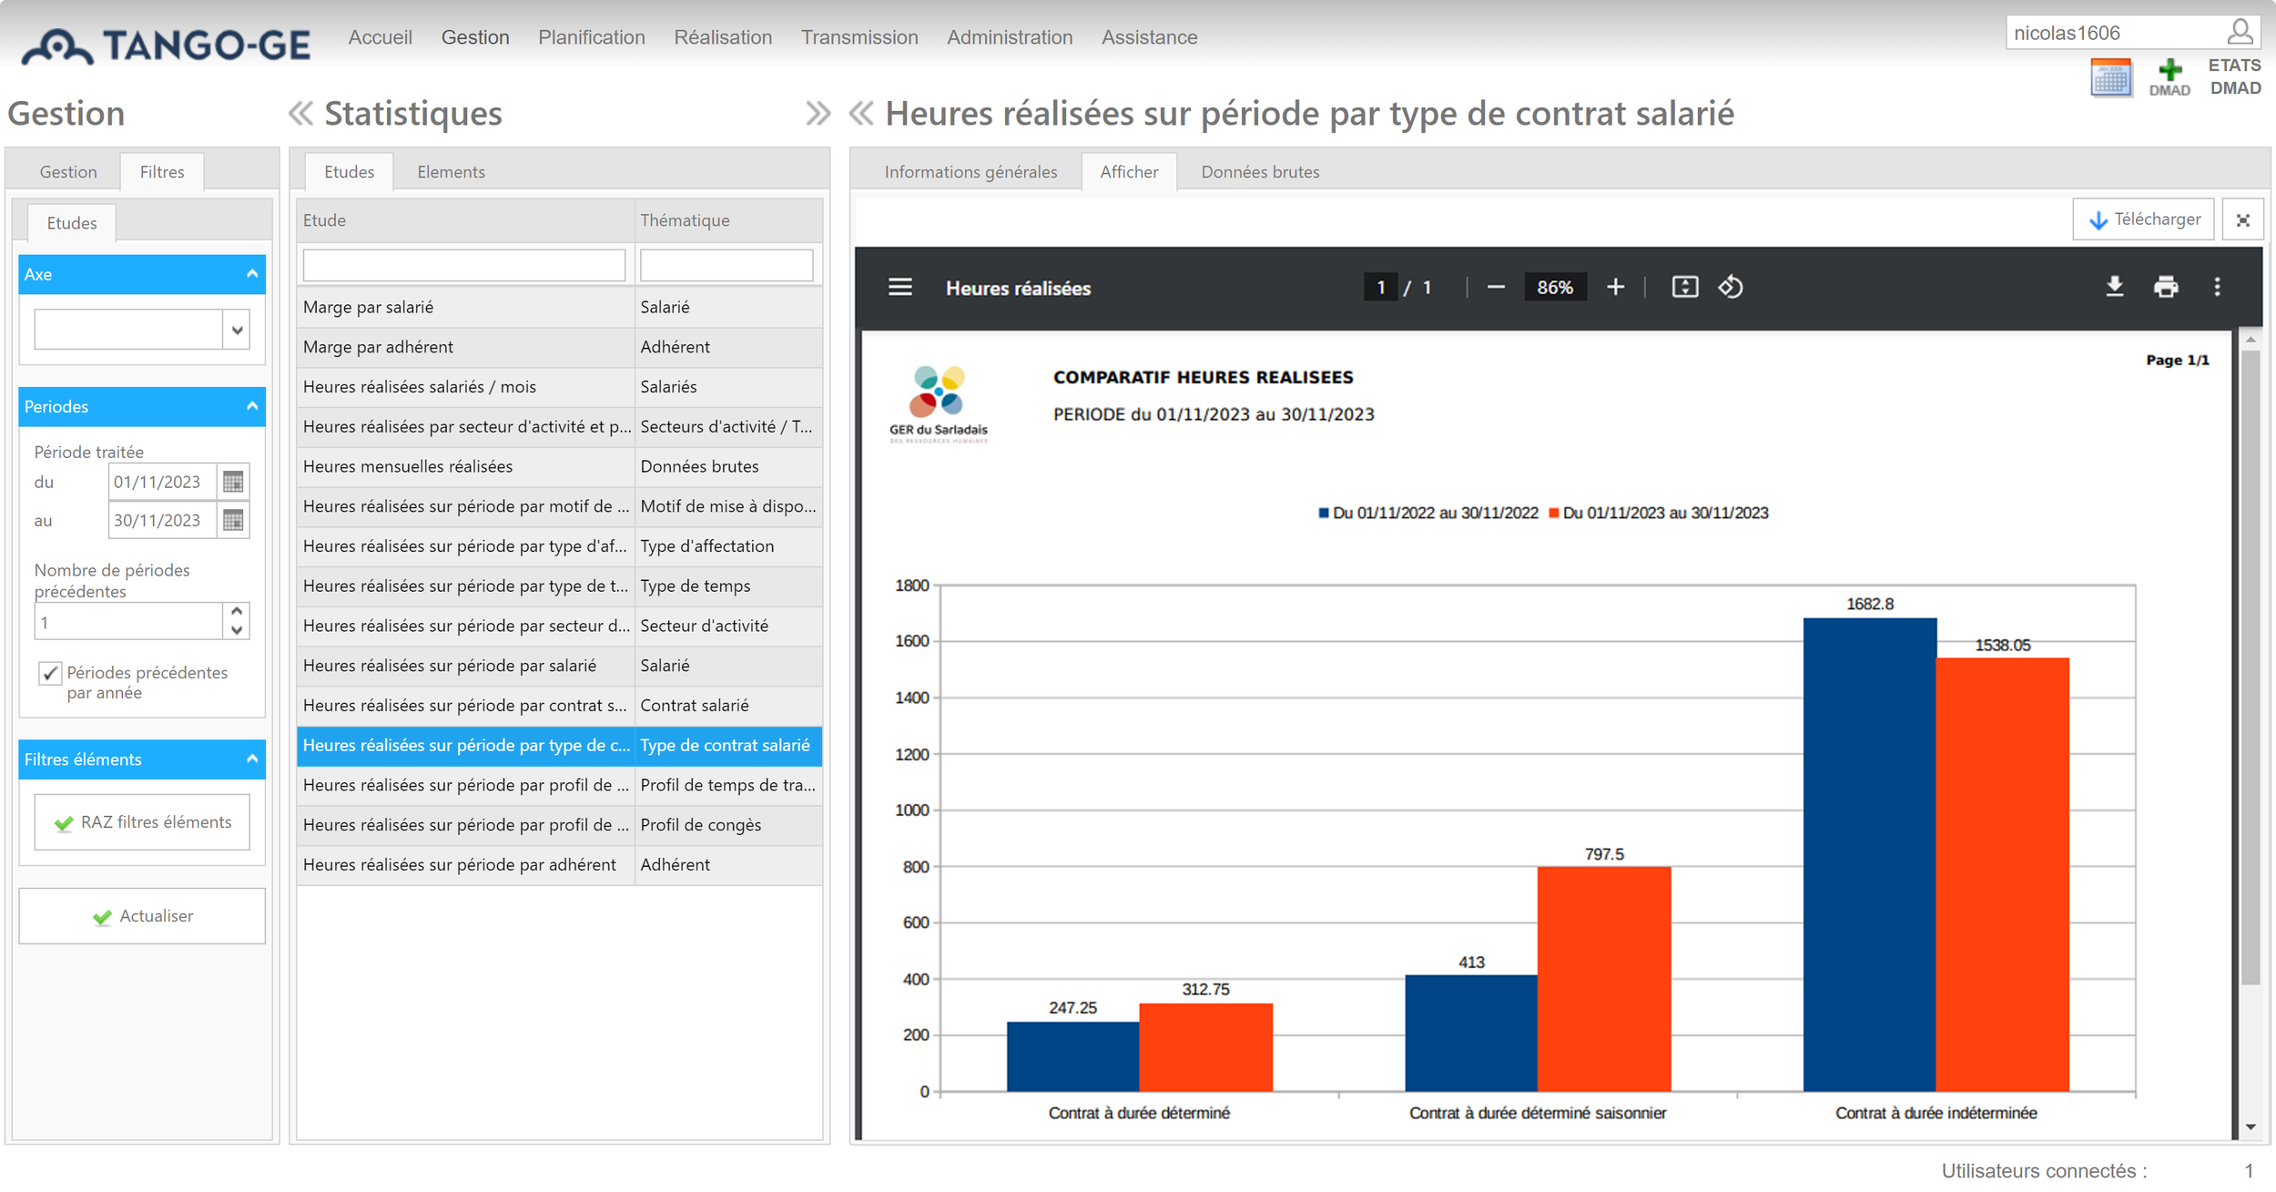Zoom in the PDF with plus icon
The image size is (2276, 1192).
pyautogui.click(x=1615, y=288)
